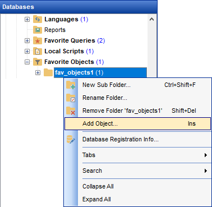Collapse the Favorite Objects node
The width and height of the screenshot is (212, 207).
click(x=27, y=62)
